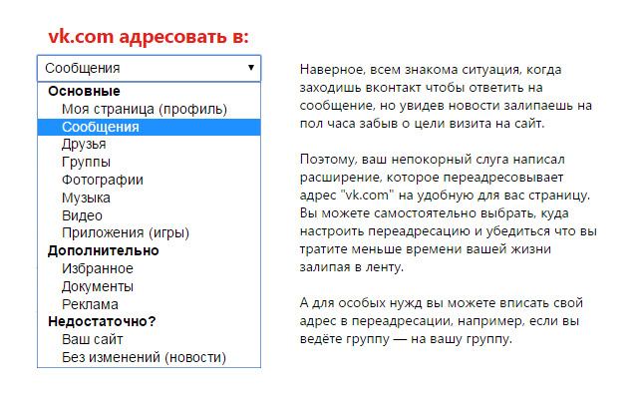Click the Недостаточно? group header

[102, 321]
